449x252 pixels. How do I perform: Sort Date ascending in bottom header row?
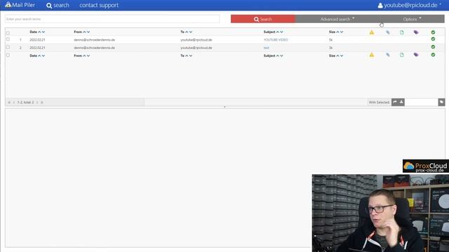39,56
